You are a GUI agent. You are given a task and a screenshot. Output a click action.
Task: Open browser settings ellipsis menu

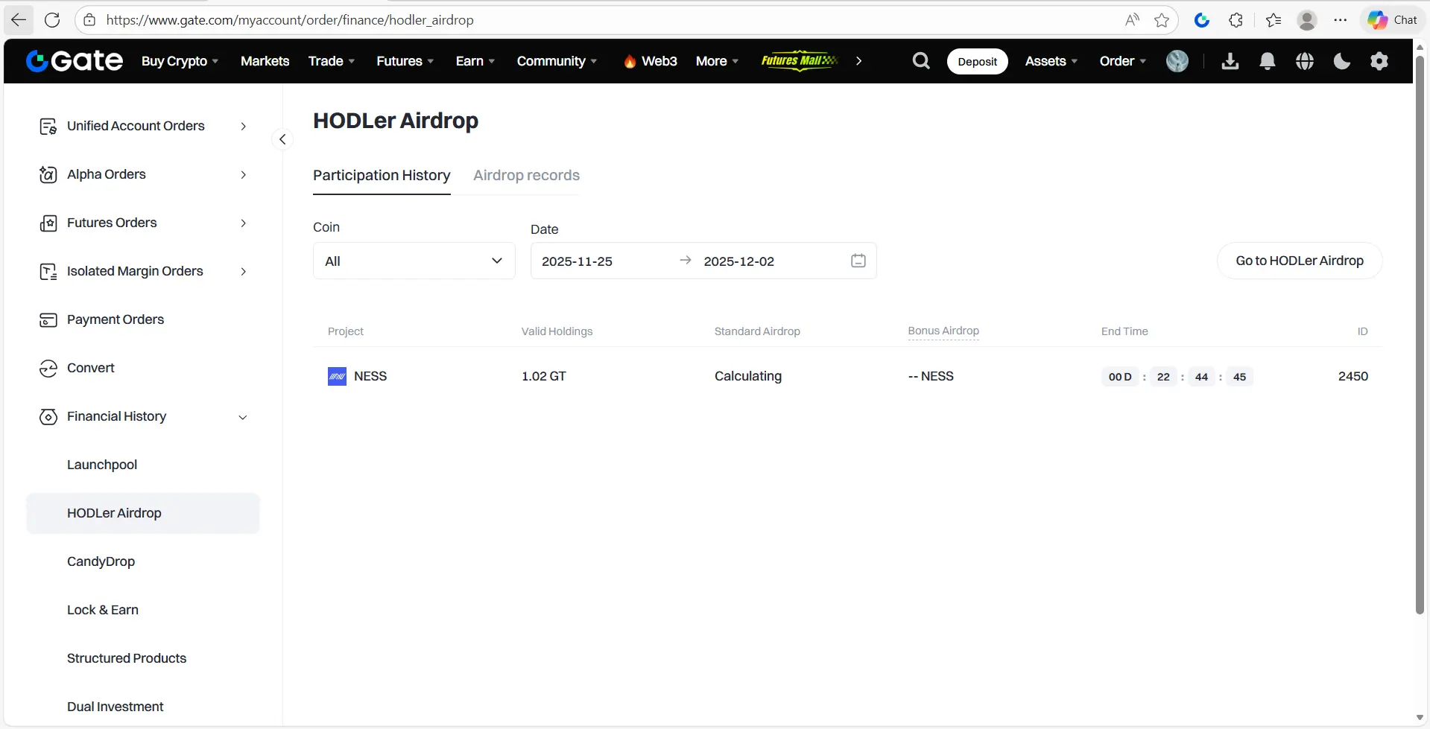[1341, 20]
